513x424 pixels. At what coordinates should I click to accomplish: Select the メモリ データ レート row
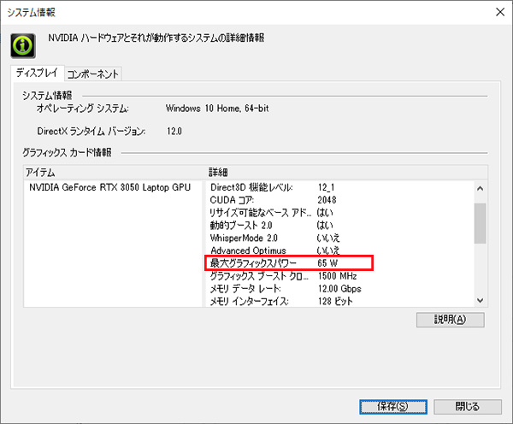(339, 289)
